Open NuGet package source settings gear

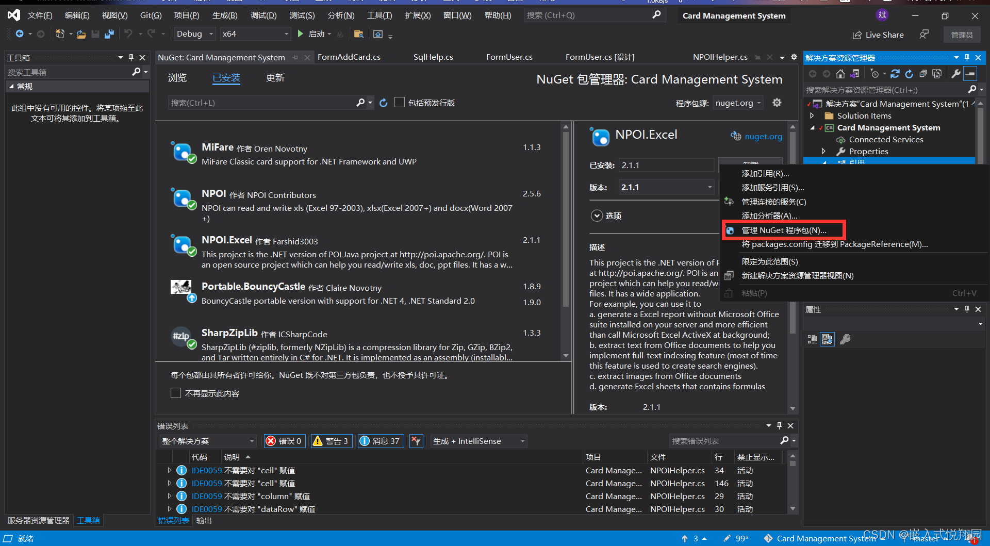tap(777, 103)
